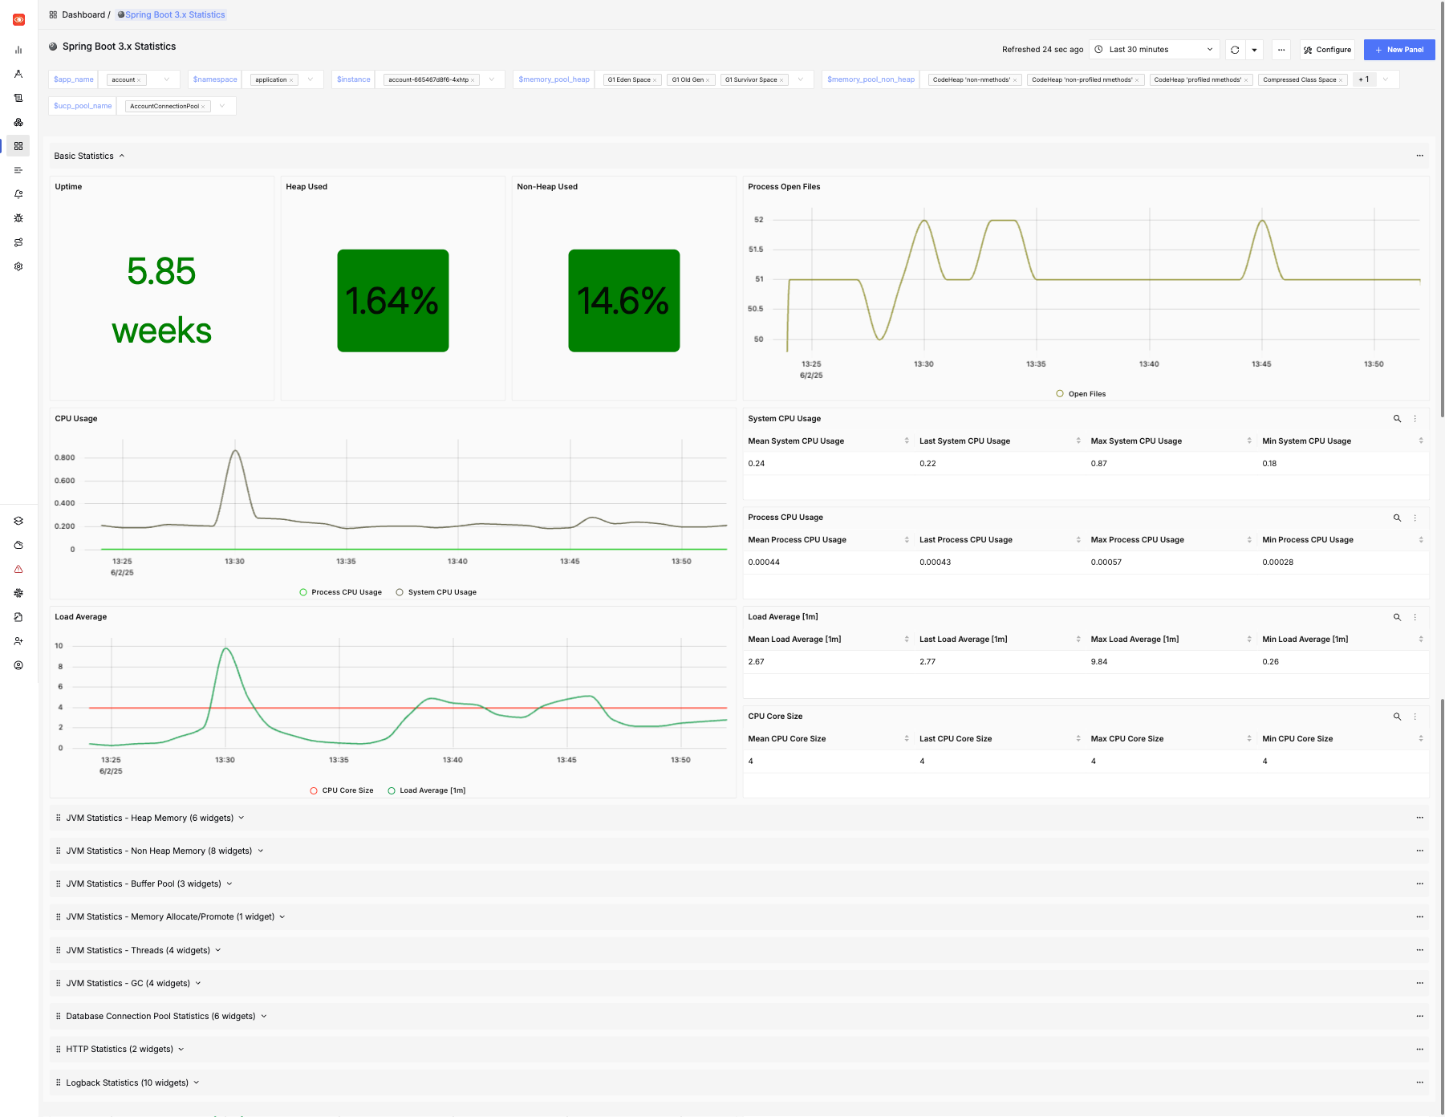Click the user profile icon at sidebar bottom
Image resolution: width=1445 pixels, height=1117 pixels.
point(18,664)
